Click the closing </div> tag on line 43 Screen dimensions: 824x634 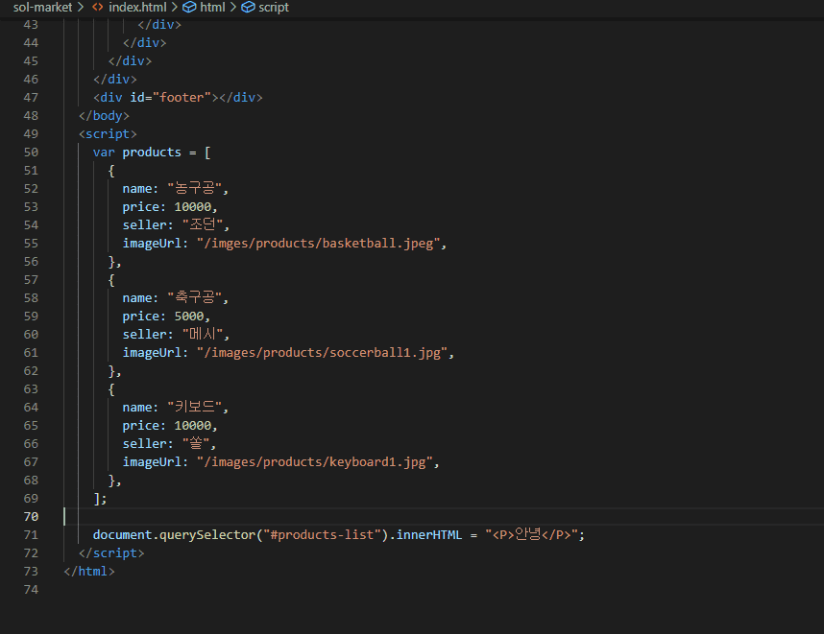(159, 25)
